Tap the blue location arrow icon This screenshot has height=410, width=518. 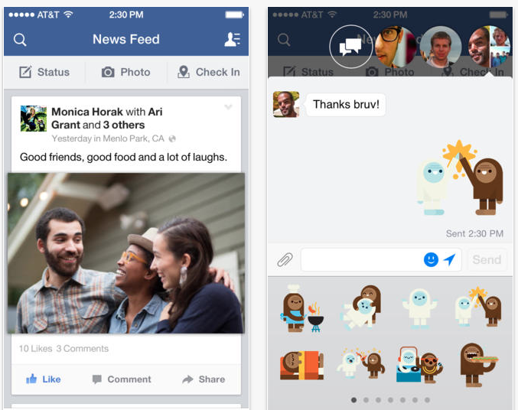tap(449, 259)
